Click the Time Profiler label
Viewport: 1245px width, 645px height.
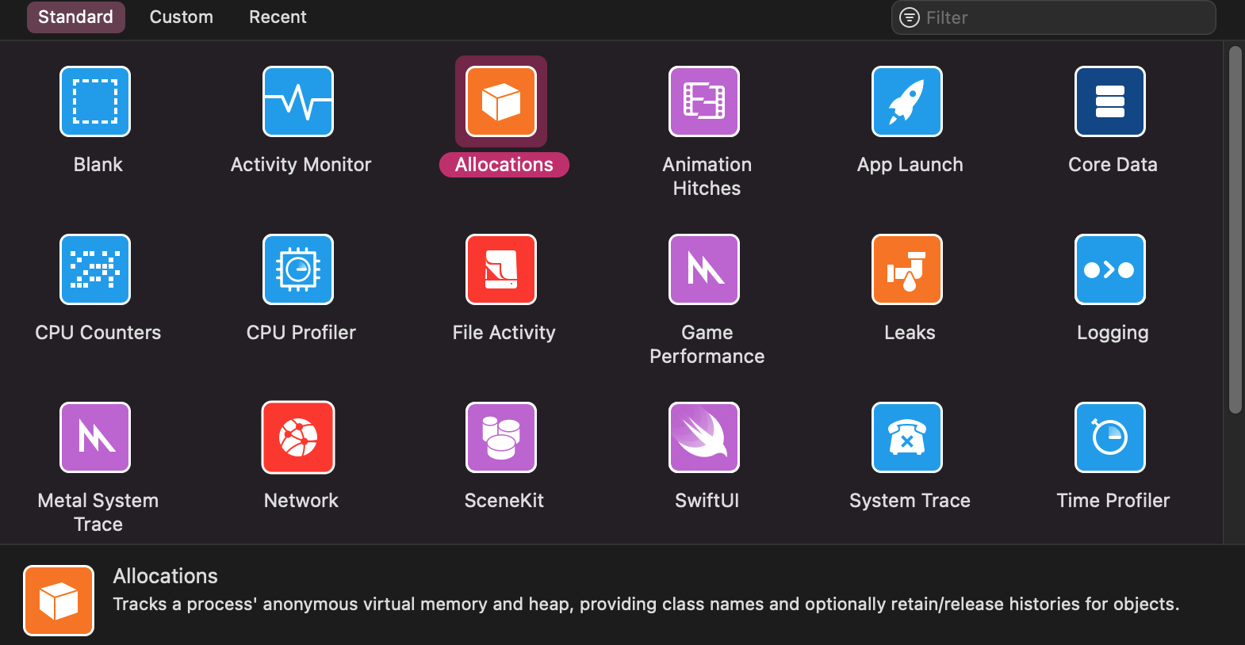point(1113,501)
